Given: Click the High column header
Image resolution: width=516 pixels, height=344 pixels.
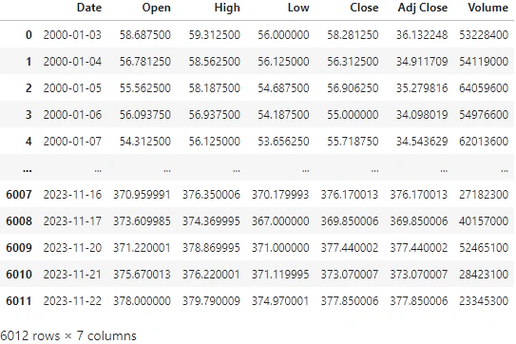Looking at the screenshot, I should (x=227, y=8).
